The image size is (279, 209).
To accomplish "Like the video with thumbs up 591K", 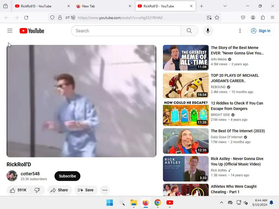I will click(18, 190).
